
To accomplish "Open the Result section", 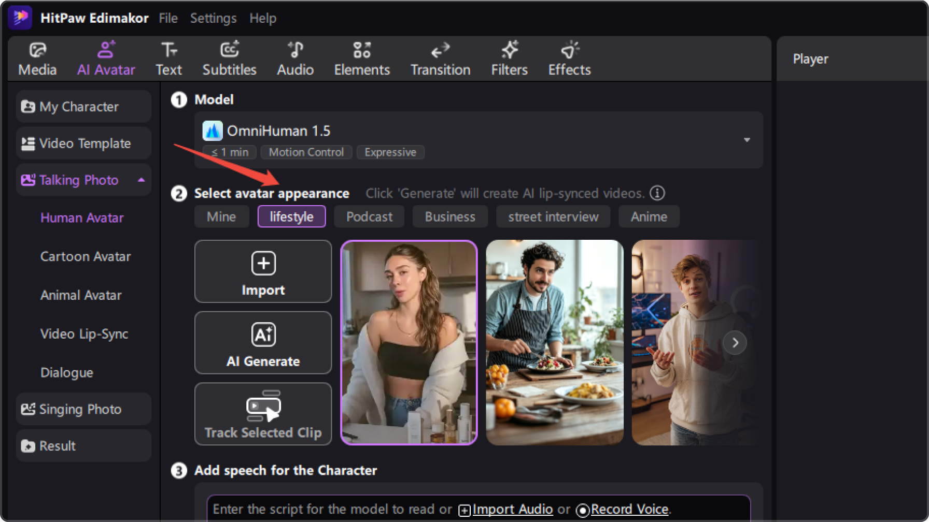I will coord(83,446).
